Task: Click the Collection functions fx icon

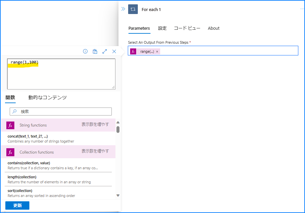Action: (10, 152)
